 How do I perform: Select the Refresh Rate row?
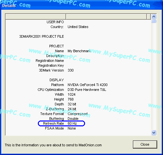[x=78, y=123]
